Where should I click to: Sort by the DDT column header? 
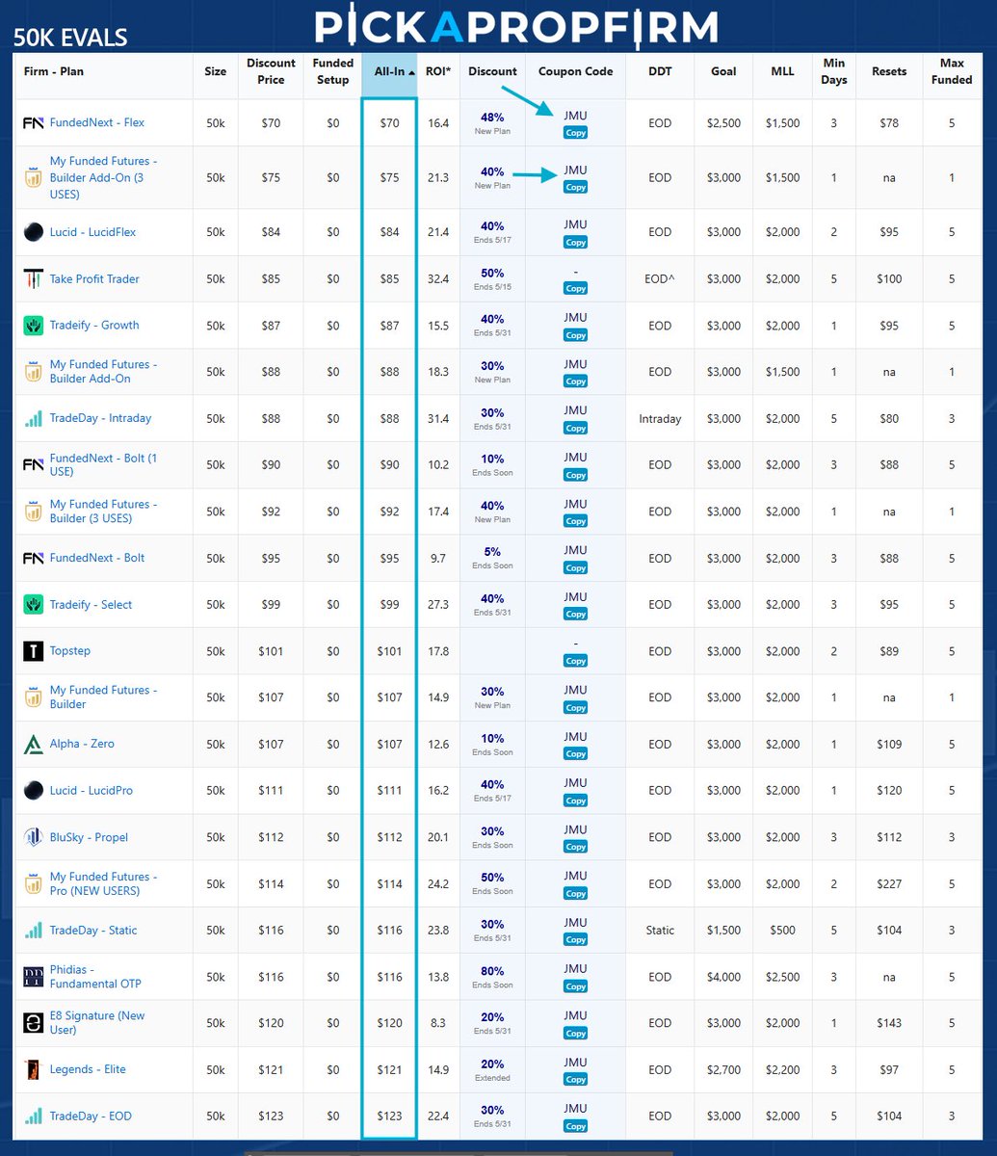pyautogui.click(x=660, y=71)
